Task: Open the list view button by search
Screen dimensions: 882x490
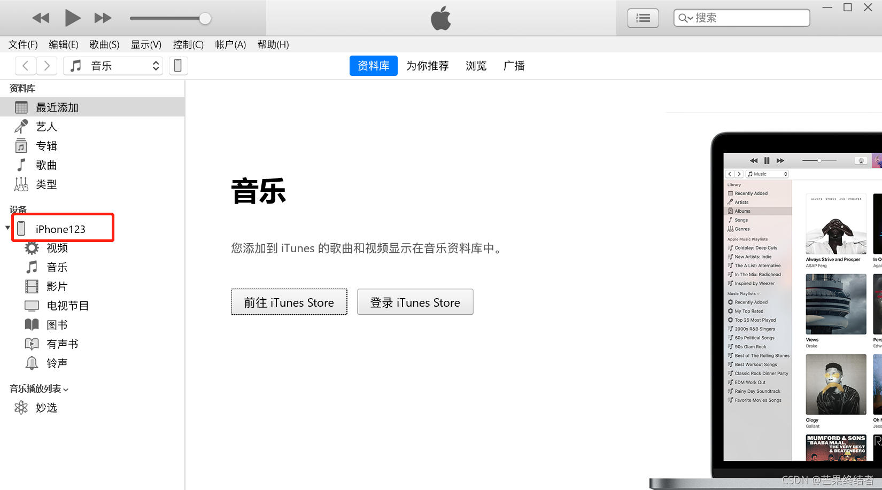Action: click(x=643, y=18)
